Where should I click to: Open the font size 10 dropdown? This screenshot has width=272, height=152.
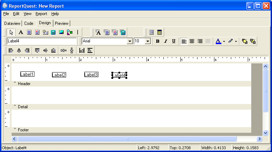click(148, 41)
